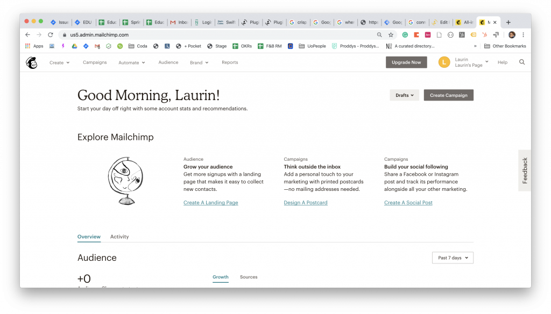The height and width of the screenshot is (314, 551).
Task: Switch to the Inbox Gmail browser tab
Action: [179, 23]
